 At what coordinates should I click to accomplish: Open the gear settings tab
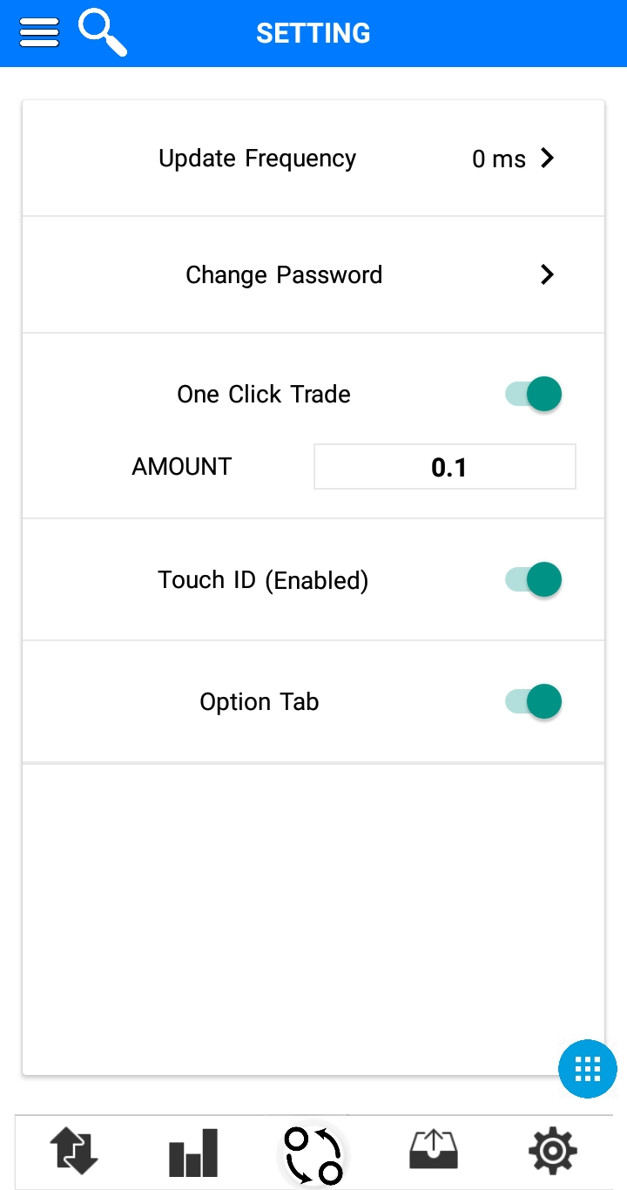[x=553, y=1151]
